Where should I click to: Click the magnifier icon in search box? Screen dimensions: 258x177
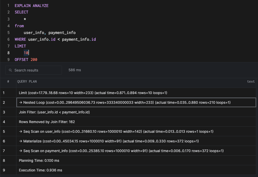pos(11,70)
